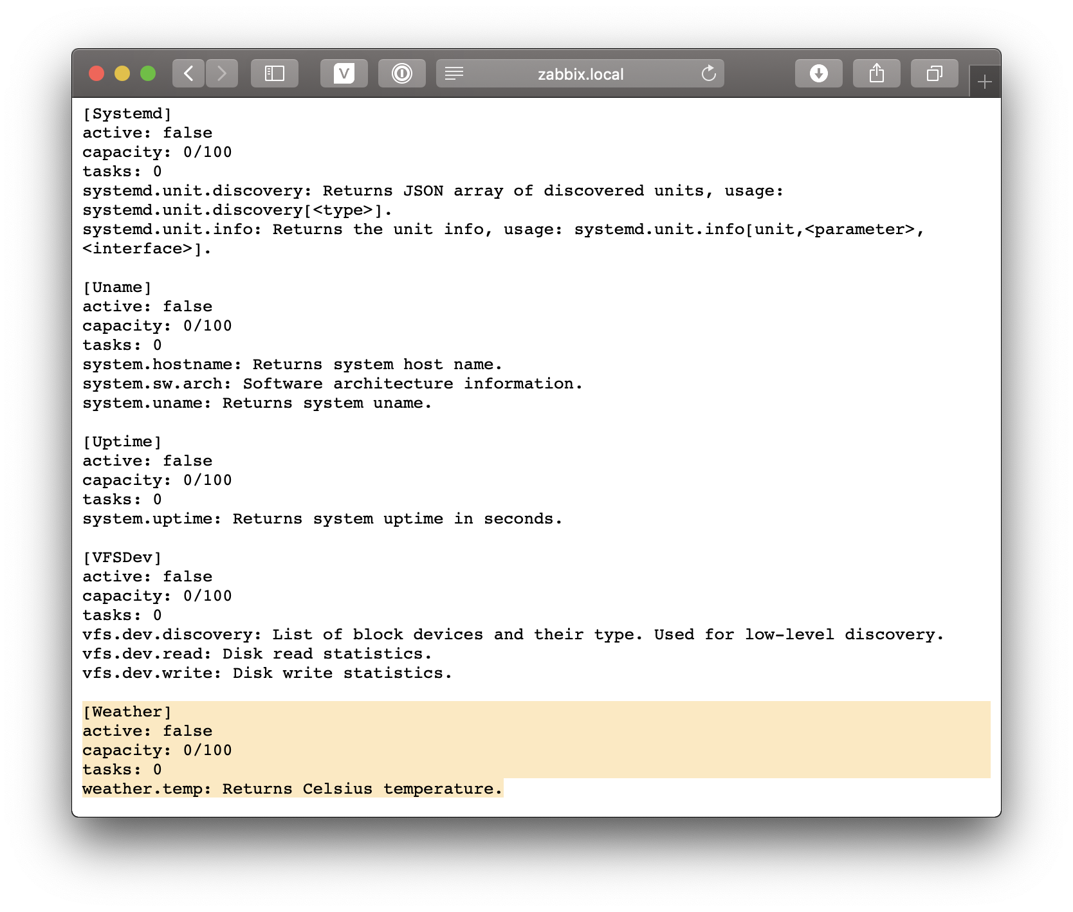Show the Safari sidebar
This screenshot has height=912, width=1073.
click(275, 73)
